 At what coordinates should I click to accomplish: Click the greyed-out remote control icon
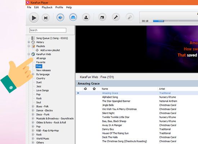(x=130, y=17)
